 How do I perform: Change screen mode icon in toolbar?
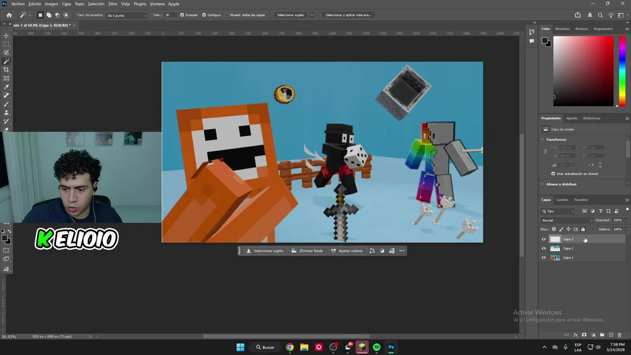(x=6, y=260)
